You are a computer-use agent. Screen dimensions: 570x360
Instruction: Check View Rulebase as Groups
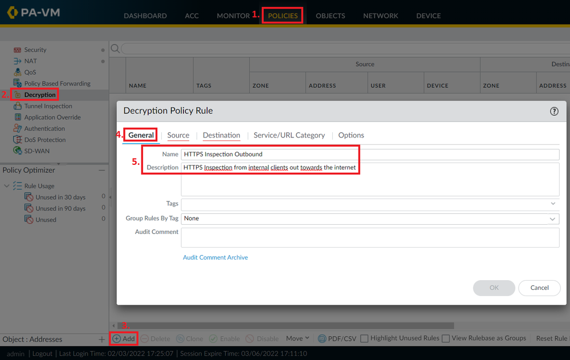(445, 338)
